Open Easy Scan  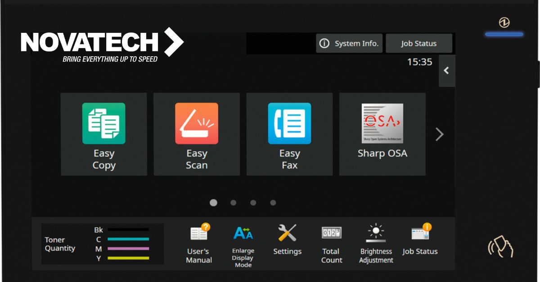point(196,134)
